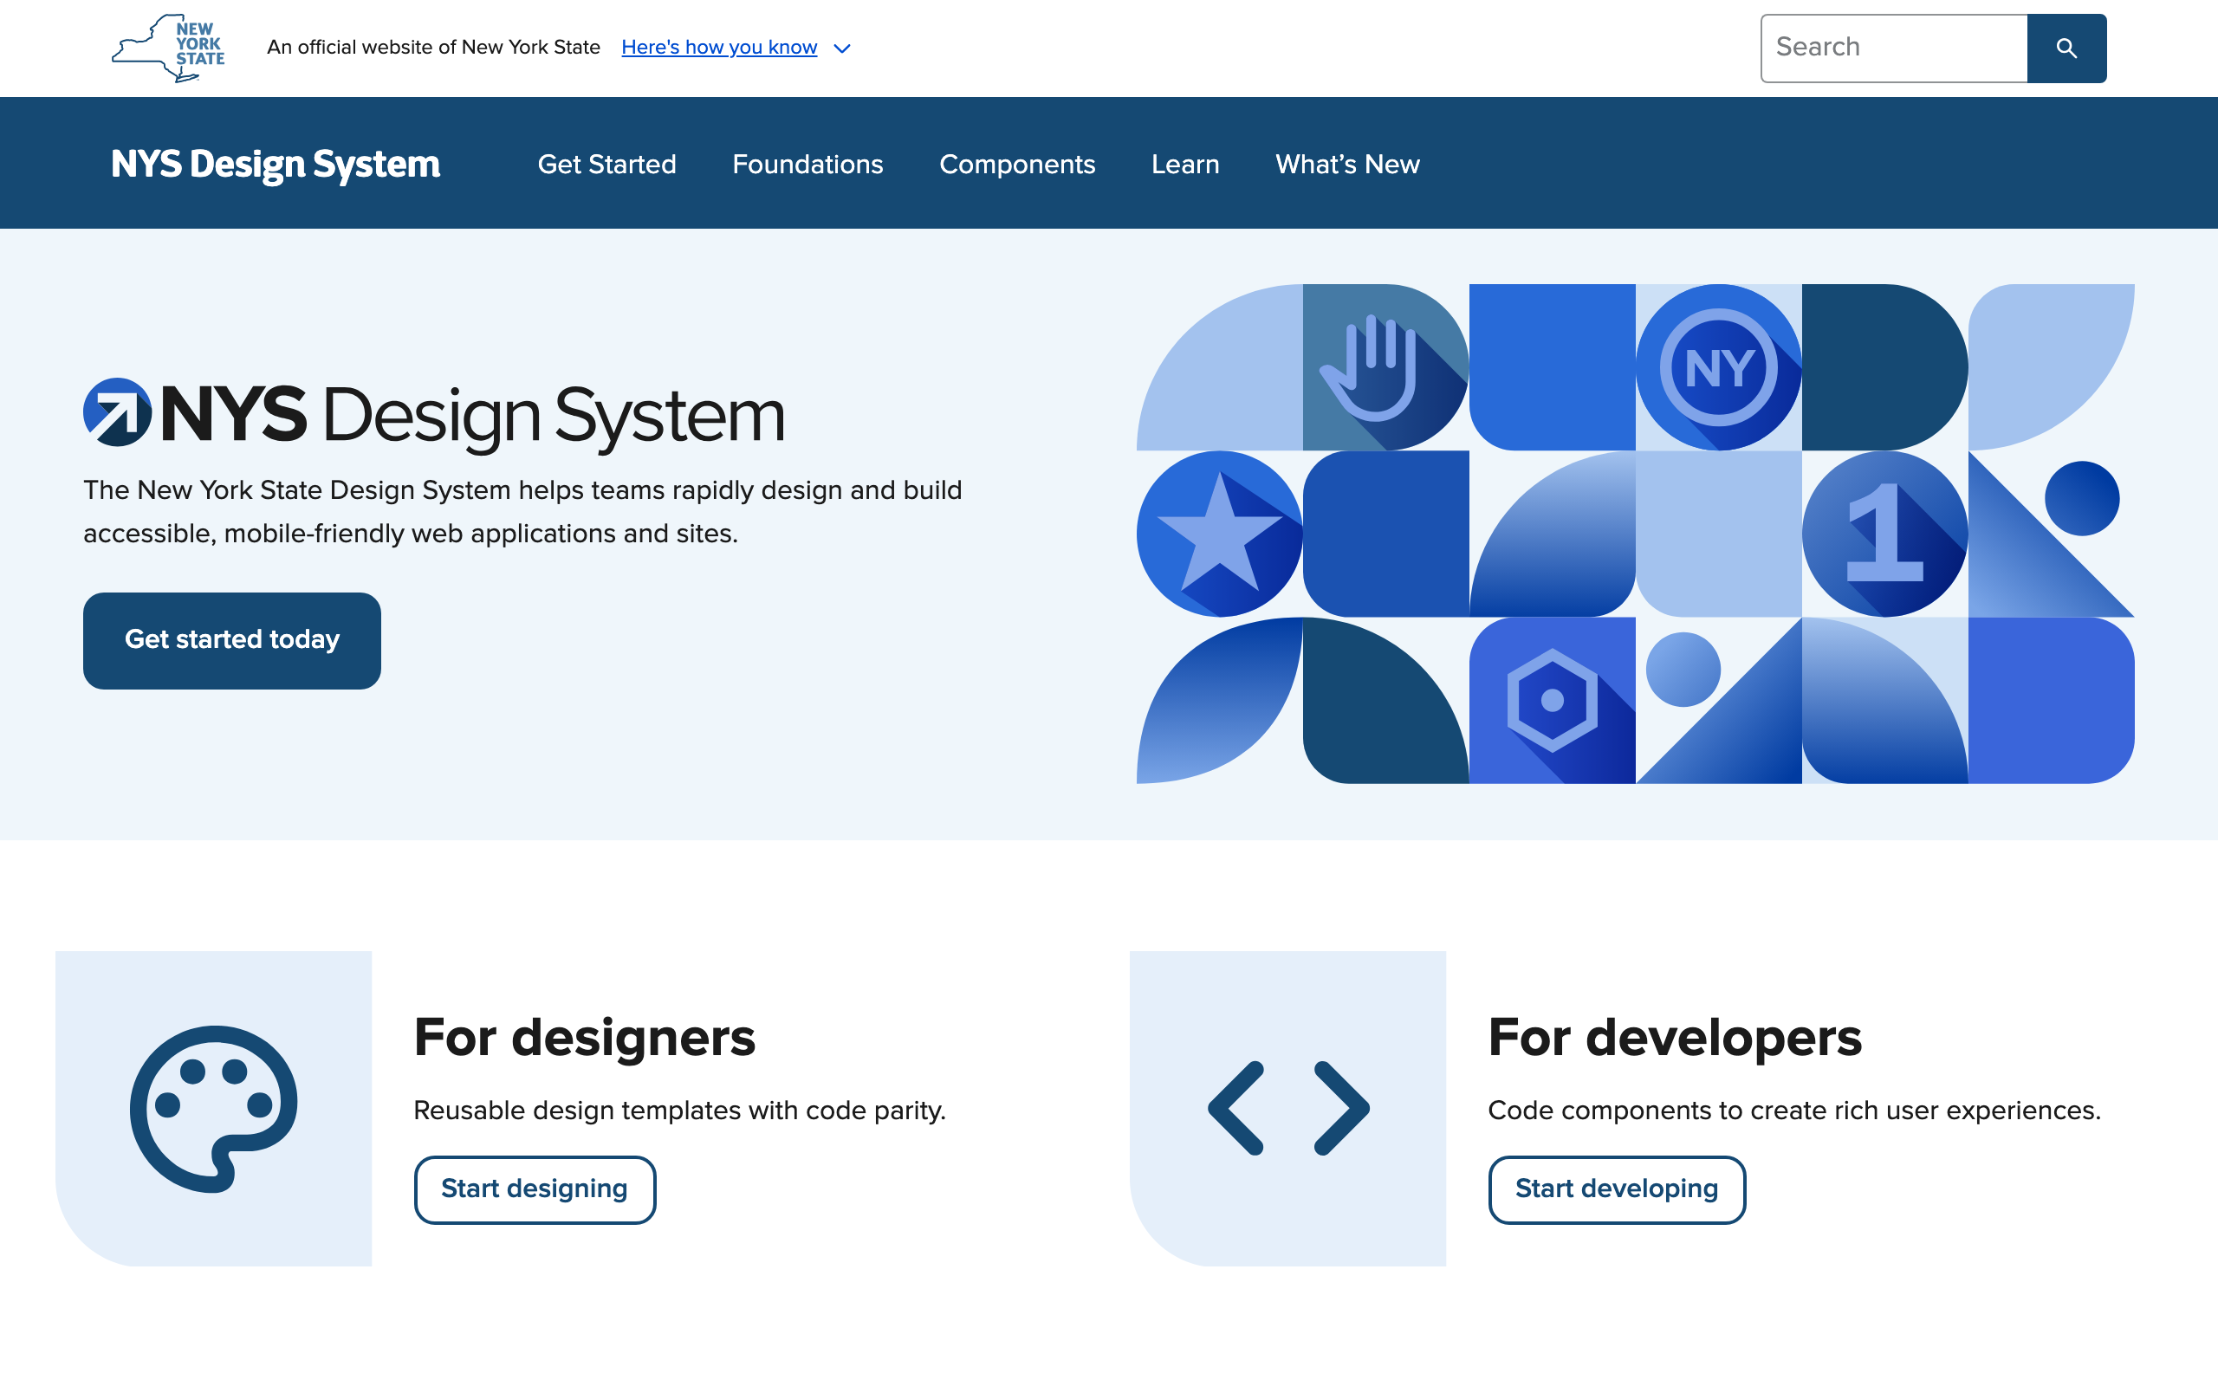Click the code brackets icon for developers
This screenshot has width=2218, height=1386.
pos(1288,1108)
